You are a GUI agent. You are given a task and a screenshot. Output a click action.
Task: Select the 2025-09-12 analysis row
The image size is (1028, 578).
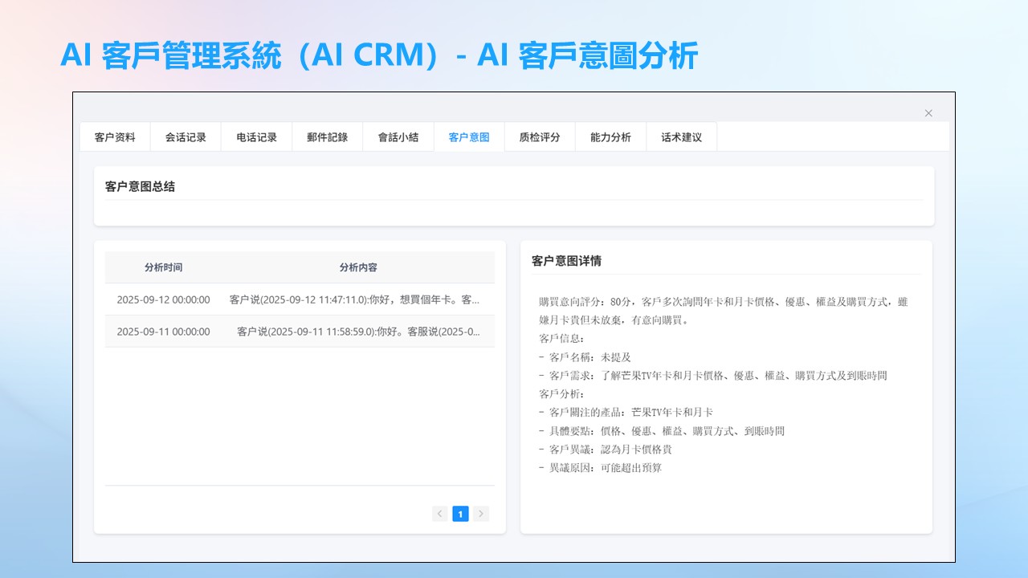point(163,299)
